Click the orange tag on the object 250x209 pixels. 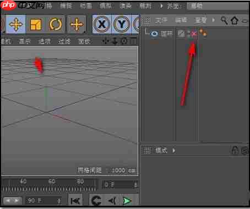coord(203,32)
